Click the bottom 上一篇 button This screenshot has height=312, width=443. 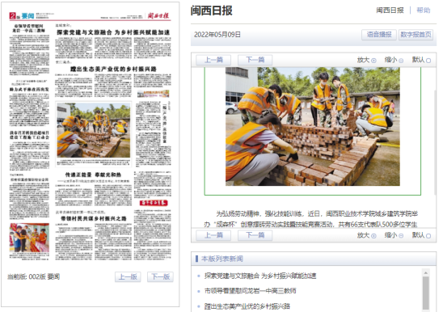click(213, 235)
